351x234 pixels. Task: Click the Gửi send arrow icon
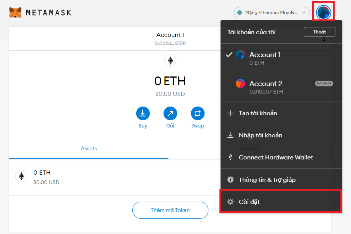(170, 113)
